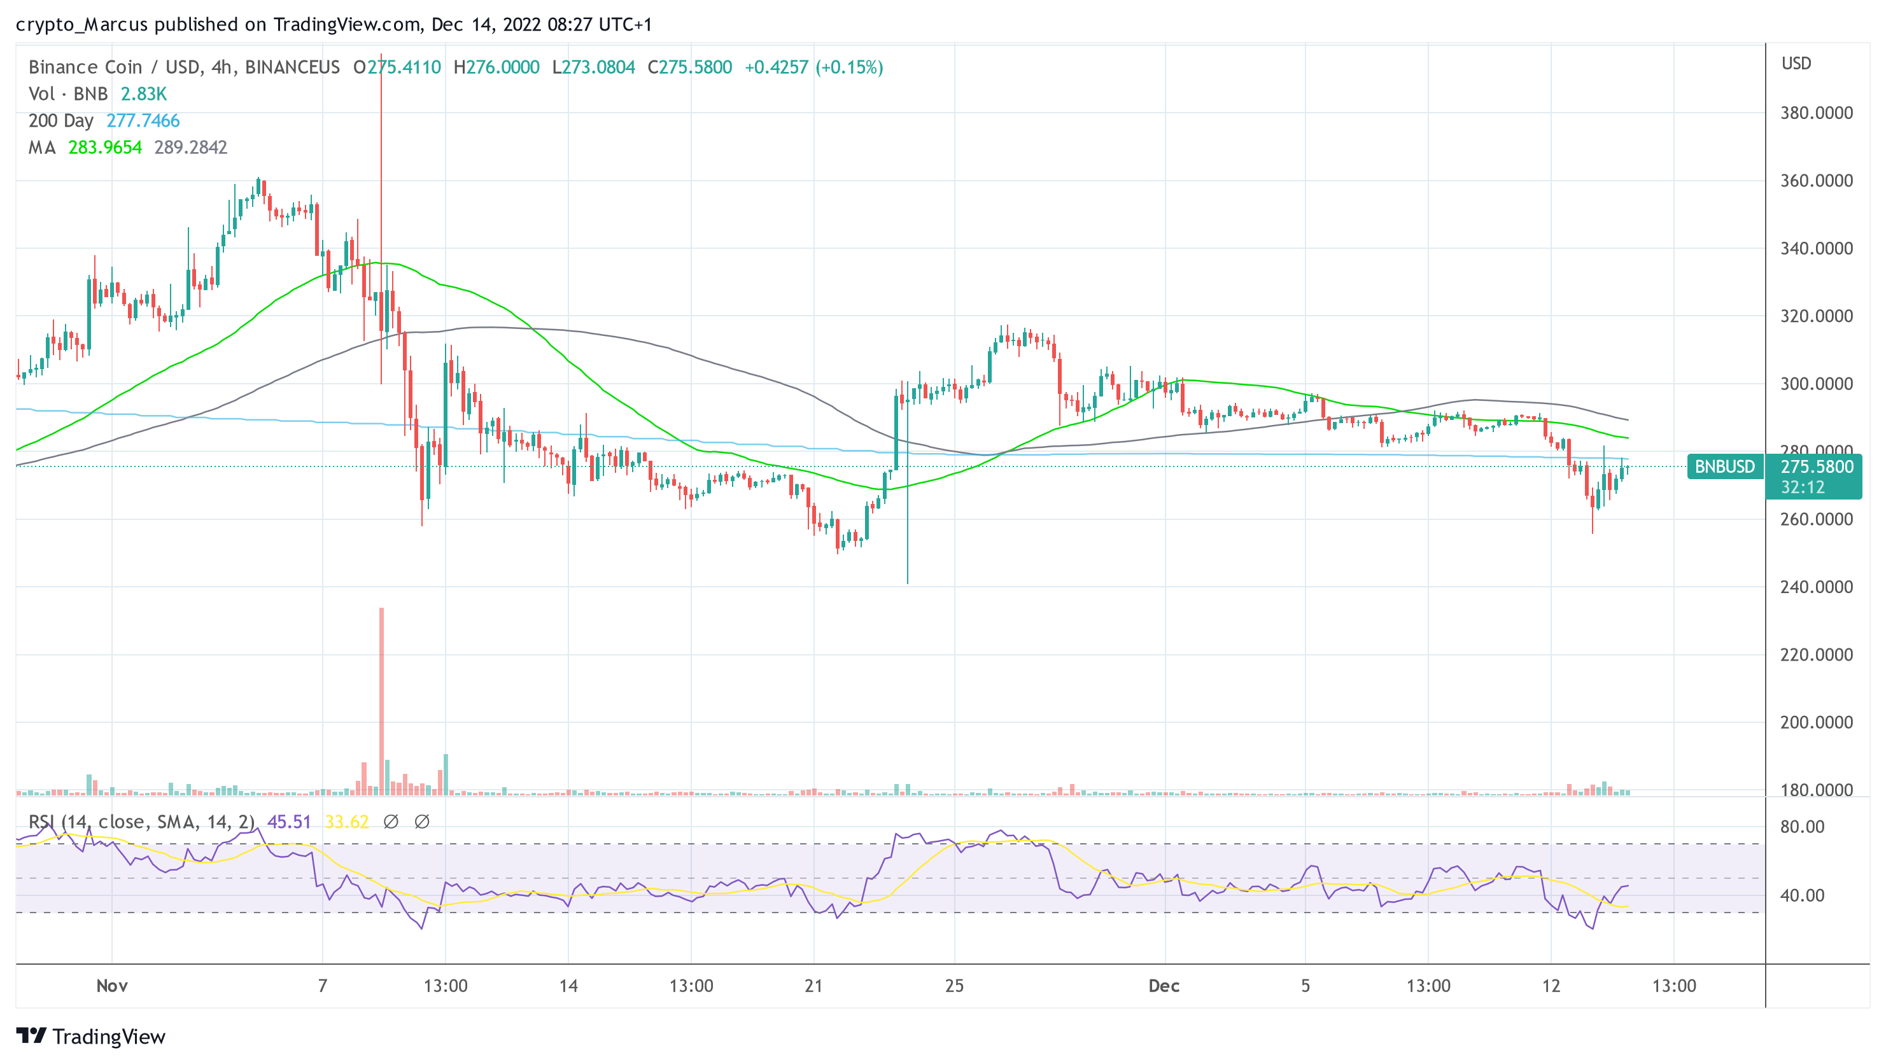Click the 380.0000 price axis label
This screenshot has width=1886, height=1064.
[1817, 113]
